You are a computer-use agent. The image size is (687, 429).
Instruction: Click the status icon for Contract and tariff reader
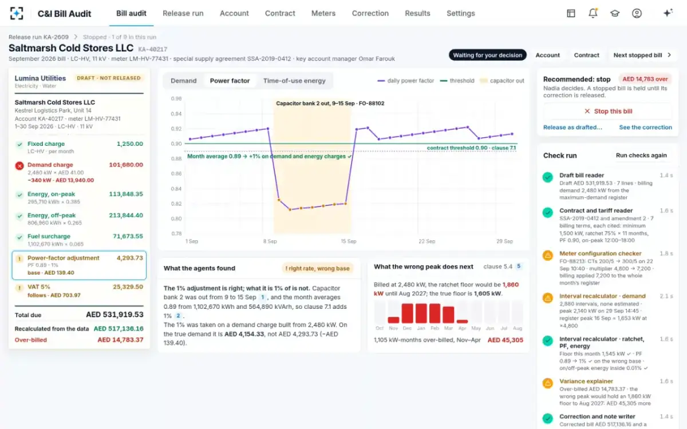[x=548, y=213]
